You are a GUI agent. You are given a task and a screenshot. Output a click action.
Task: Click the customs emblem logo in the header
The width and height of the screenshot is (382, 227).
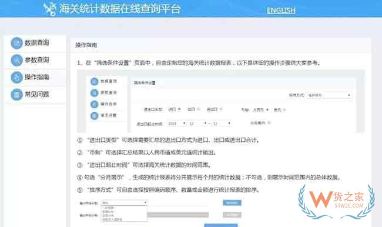pyautogui.click(x=49, y=9)
